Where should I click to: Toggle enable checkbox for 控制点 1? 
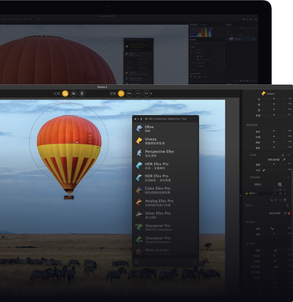click(285, 193)
